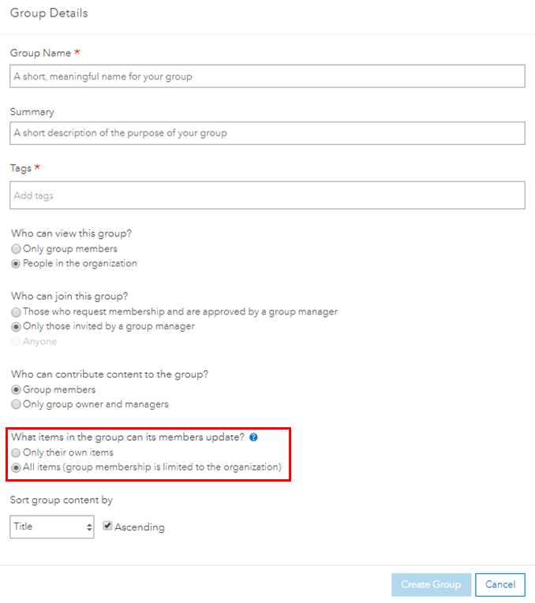Focus the Add tags field

click(267, 195)
